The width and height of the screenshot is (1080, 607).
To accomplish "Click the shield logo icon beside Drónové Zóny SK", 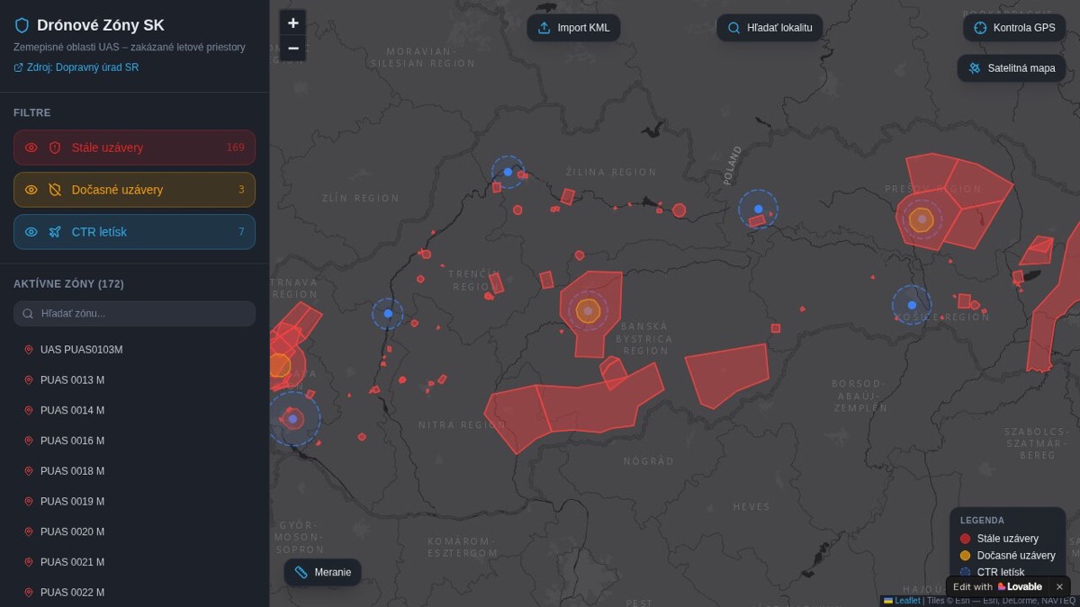I will click(x=22, y=25).
